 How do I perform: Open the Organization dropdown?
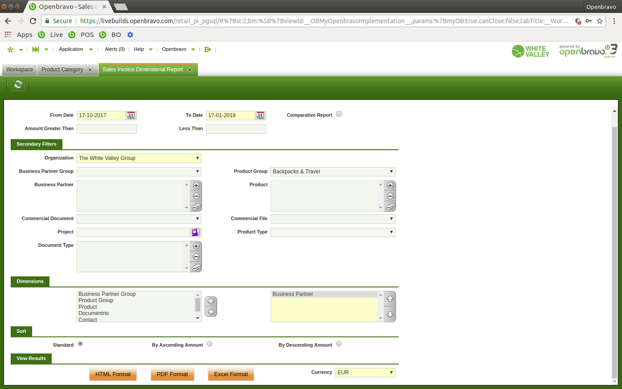[x=139, y=158]
